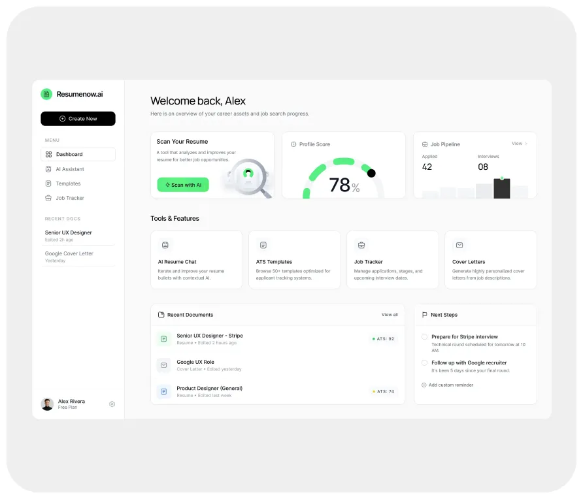Open the AI Assistant sidebar item

69,169
